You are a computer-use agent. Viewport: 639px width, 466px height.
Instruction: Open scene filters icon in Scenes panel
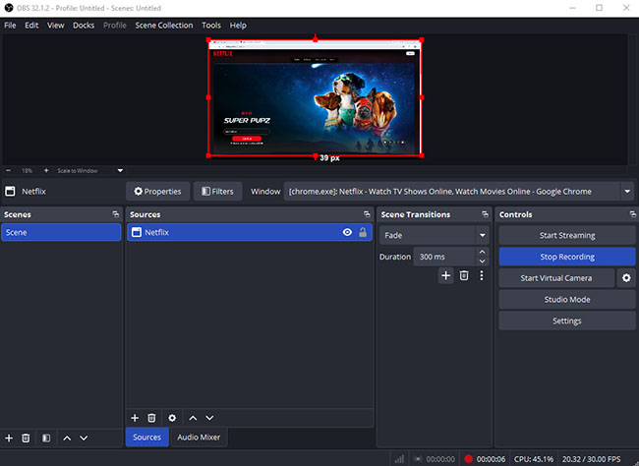pyautogui.click(x=46, y=437)
